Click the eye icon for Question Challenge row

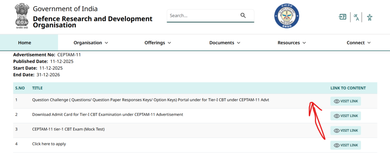pos(337,101)
